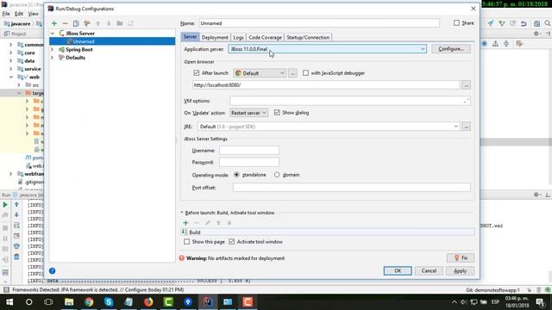Click Apply button
Image resolution: width=552 pixels, height=310 pixels.
coord(460,270)
